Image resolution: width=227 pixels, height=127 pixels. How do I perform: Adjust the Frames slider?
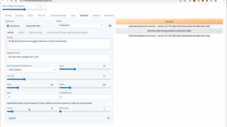[32, 111]
